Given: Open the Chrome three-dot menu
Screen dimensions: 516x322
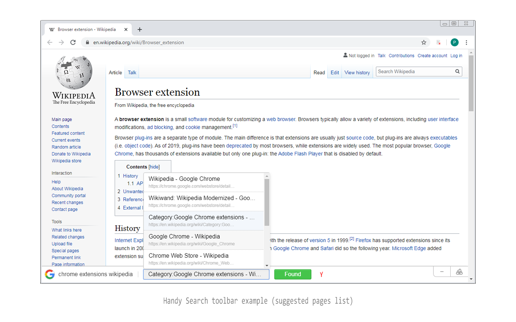Looking at the screenshot, I should (466, 42).
